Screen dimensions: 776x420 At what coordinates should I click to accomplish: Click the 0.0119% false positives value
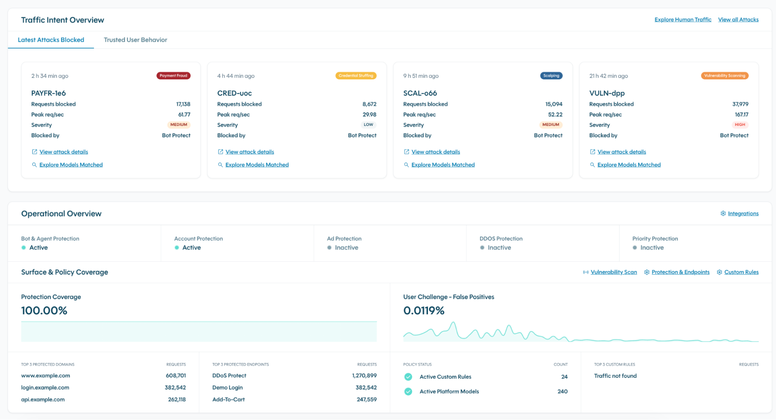(x=424, y=311)
